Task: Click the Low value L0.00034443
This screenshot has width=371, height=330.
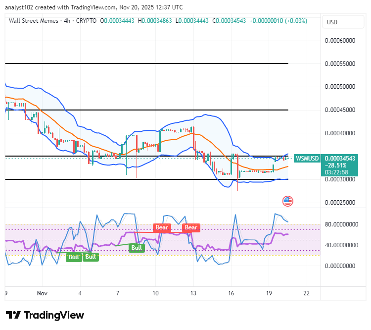Action: [192, 21]
